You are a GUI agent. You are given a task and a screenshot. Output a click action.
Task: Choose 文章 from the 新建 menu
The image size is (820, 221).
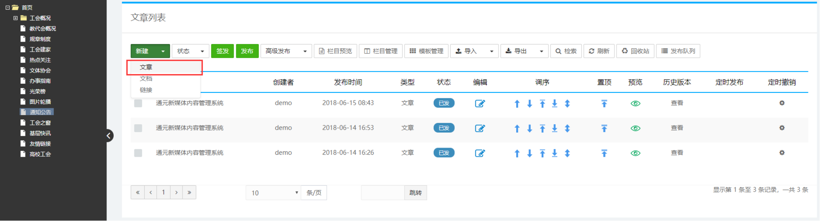coord(146,67)
